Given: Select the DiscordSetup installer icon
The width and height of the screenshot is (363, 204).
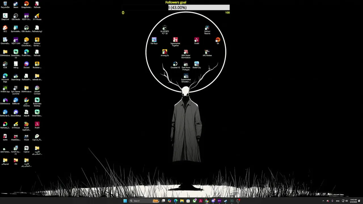Looking at the screenshot, I should pos(16,113).
